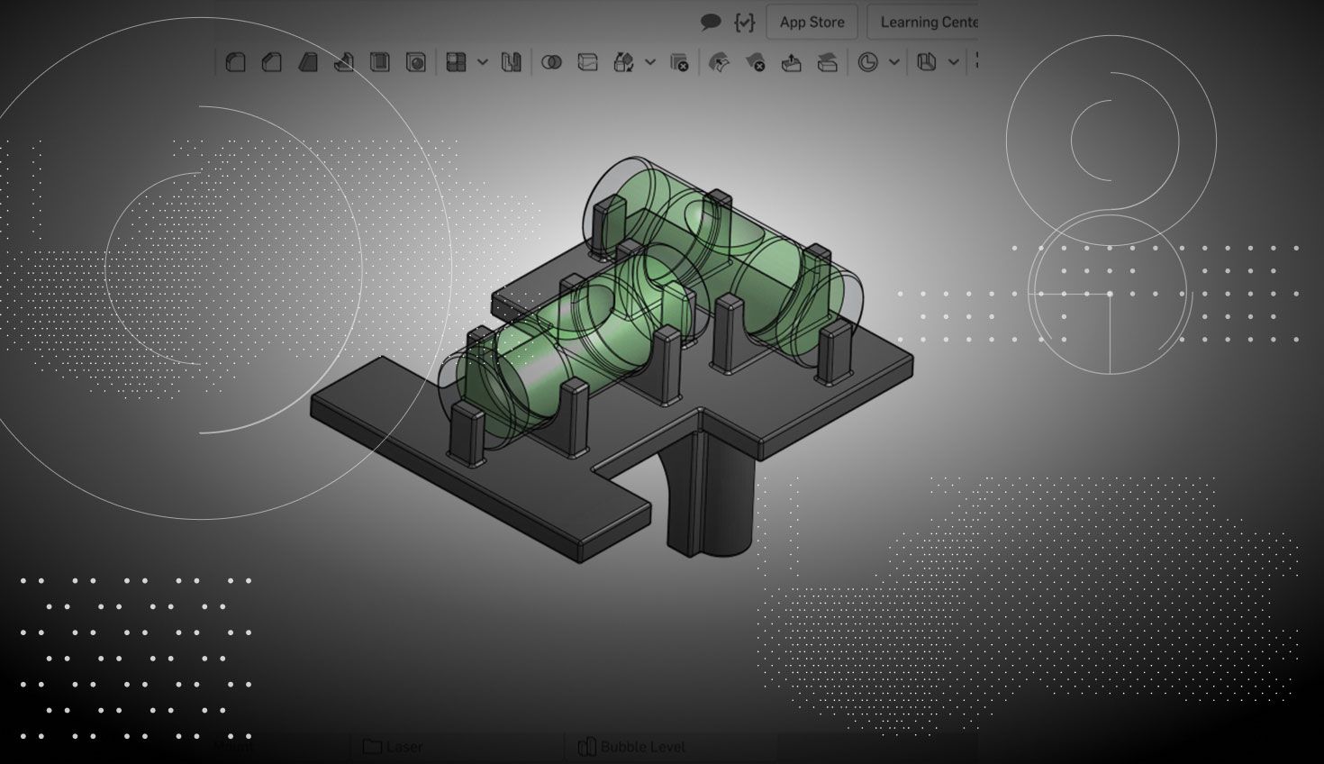Select the Boolean overlapping-circles tool
This screenshot has width=1324, height=764.
click(x=551, y=62)
